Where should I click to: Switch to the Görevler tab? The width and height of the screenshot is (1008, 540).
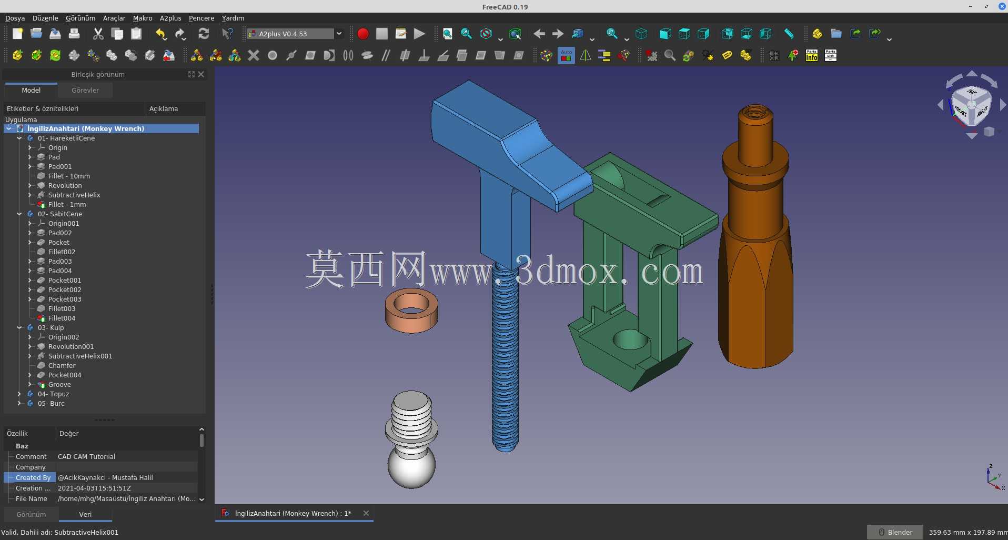[85, 91]
